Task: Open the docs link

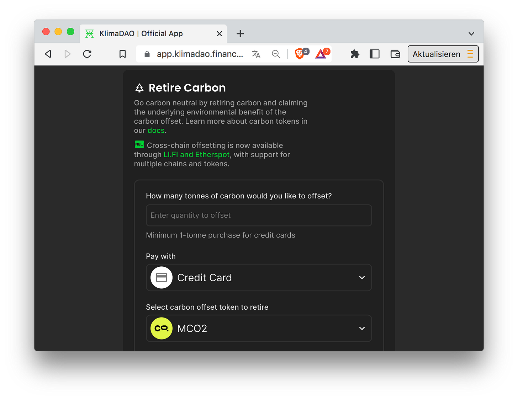Action: [156, 130]
